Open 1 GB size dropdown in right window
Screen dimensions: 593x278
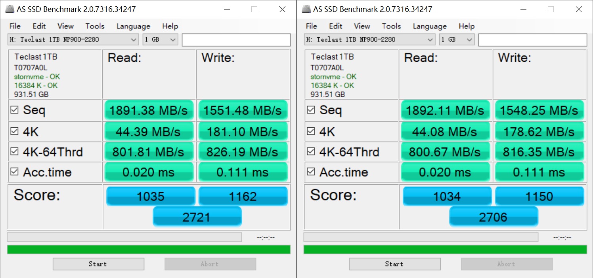click(x=457, y=40)
